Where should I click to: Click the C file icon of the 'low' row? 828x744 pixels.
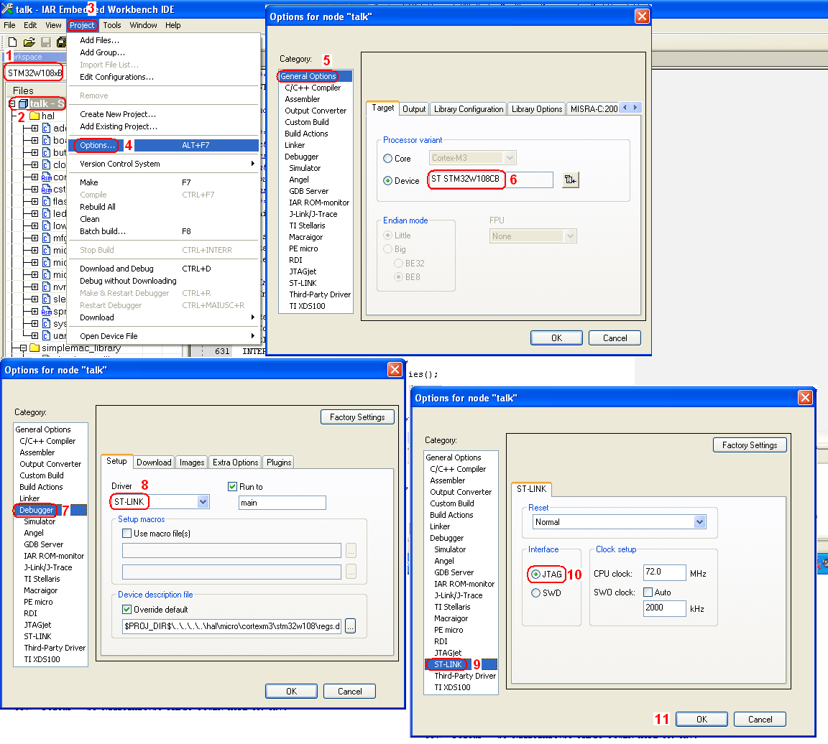pyautogui.click(x=47, y=225)
